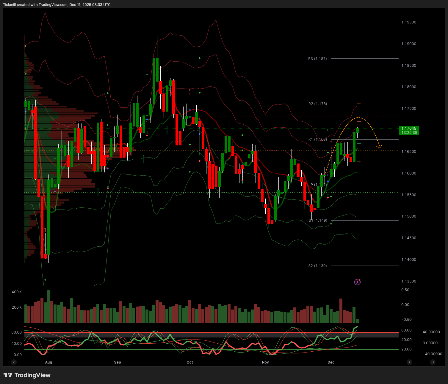448x384 pixels.
Task: Click the orange arrowhead of the projection curve
Action: point(379,146)
